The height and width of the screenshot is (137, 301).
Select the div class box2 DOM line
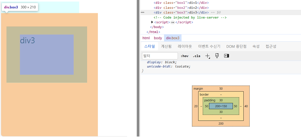(x=181, y=8)
